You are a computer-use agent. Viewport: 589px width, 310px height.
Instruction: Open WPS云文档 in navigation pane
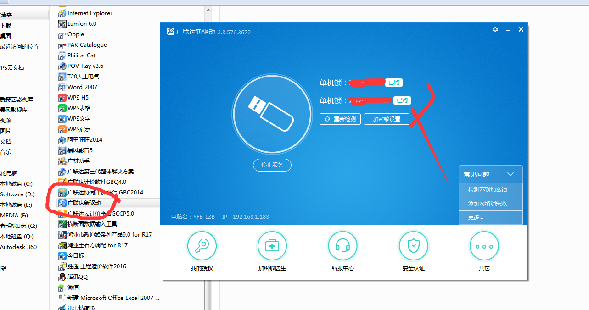(12, 68)
